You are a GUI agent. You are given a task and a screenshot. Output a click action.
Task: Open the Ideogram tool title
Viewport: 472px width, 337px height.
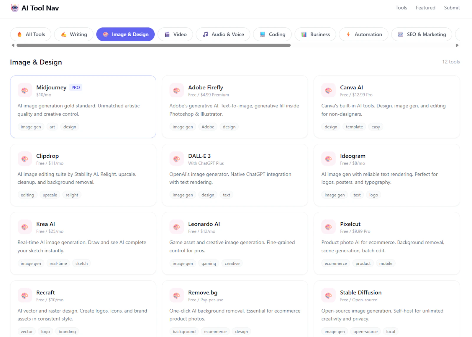point(353,156)
